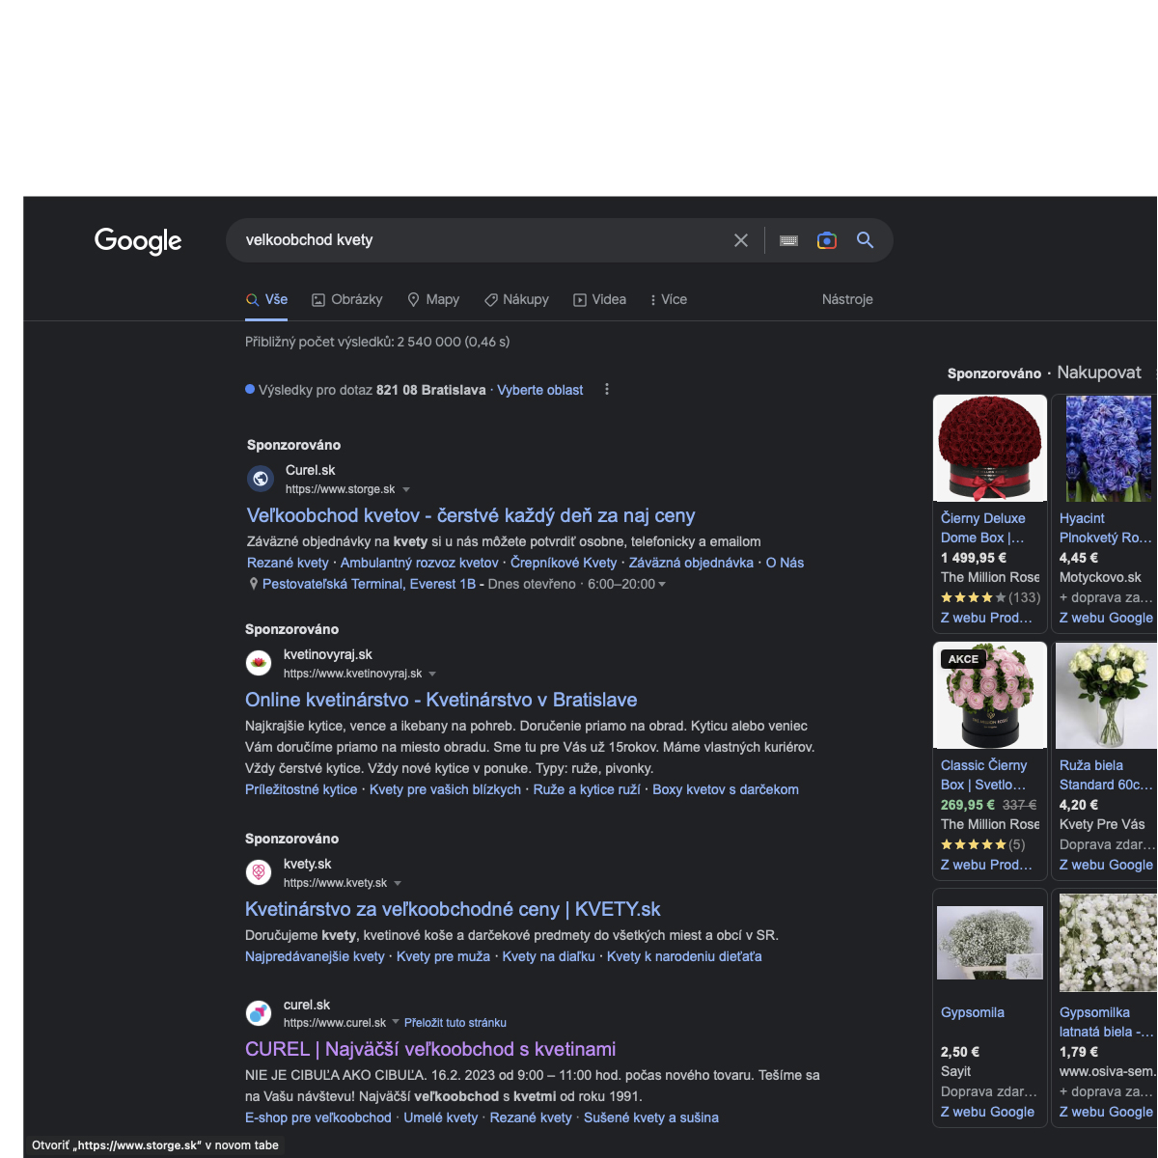1158x1158 pixels.
Task: Open Príležitostné kytice sitelink
Action: click(301, 789)
